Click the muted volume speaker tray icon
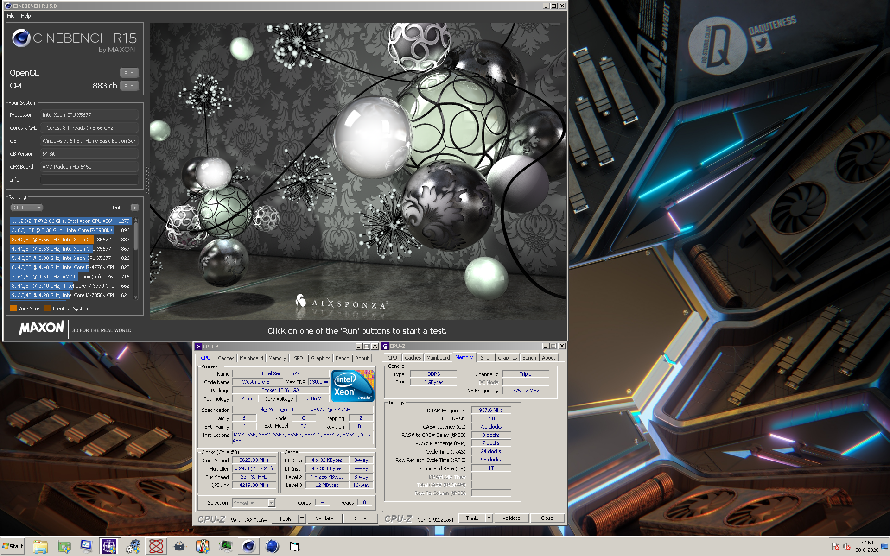Image resolution: width=890 pixels, height=556 pixels. tap(847, 547)
